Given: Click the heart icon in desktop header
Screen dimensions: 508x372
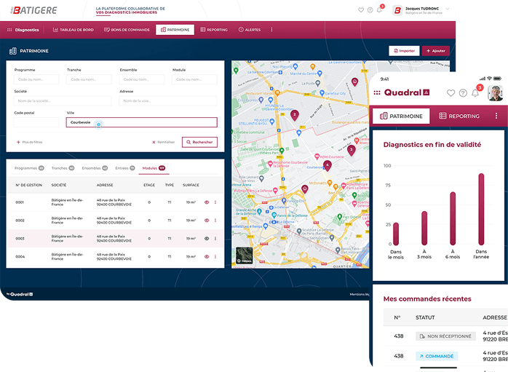Looking at the screenshot, I should point(361,10).
